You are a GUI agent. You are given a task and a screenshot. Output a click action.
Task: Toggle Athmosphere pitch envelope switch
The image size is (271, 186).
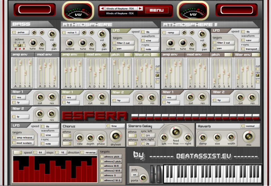[x=128, y=55]
